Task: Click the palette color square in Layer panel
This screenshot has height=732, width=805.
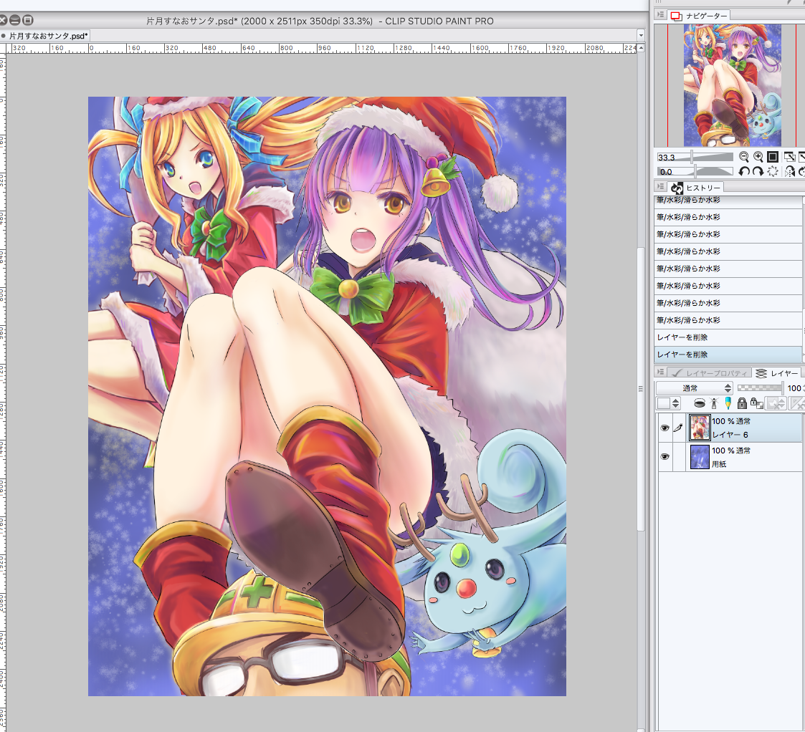Action: click(664, 404)
